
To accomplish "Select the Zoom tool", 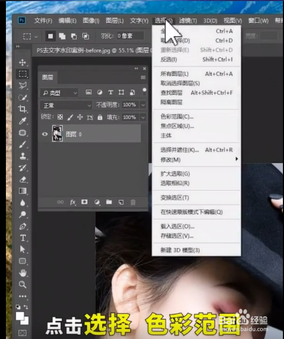I will click(23, 284).
